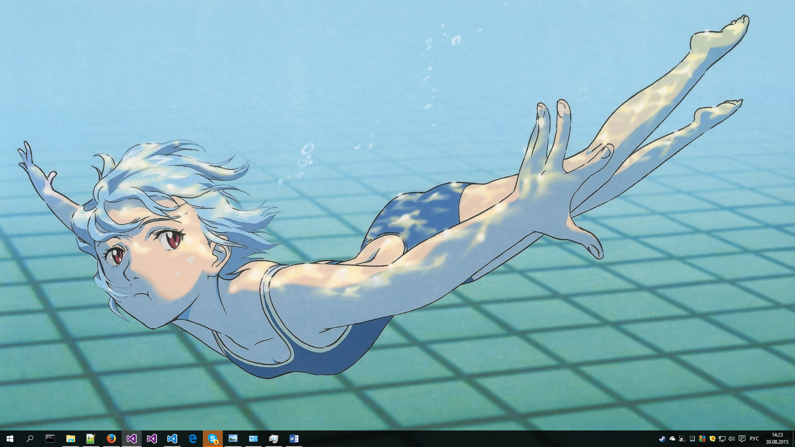Screen dimensions: 795x447
Task: Open the Steam tray icon
Action: tap(662, 439)
